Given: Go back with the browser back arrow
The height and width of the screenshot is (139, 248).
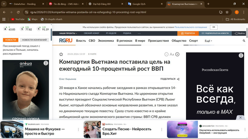Looking at the screenshot, I should click(x=4, y=12).
